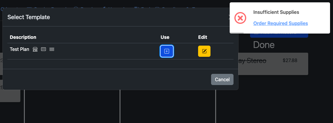Use the Test Plan template
The height and width of the screenshot is (123, 333).
tap(166, 51)
